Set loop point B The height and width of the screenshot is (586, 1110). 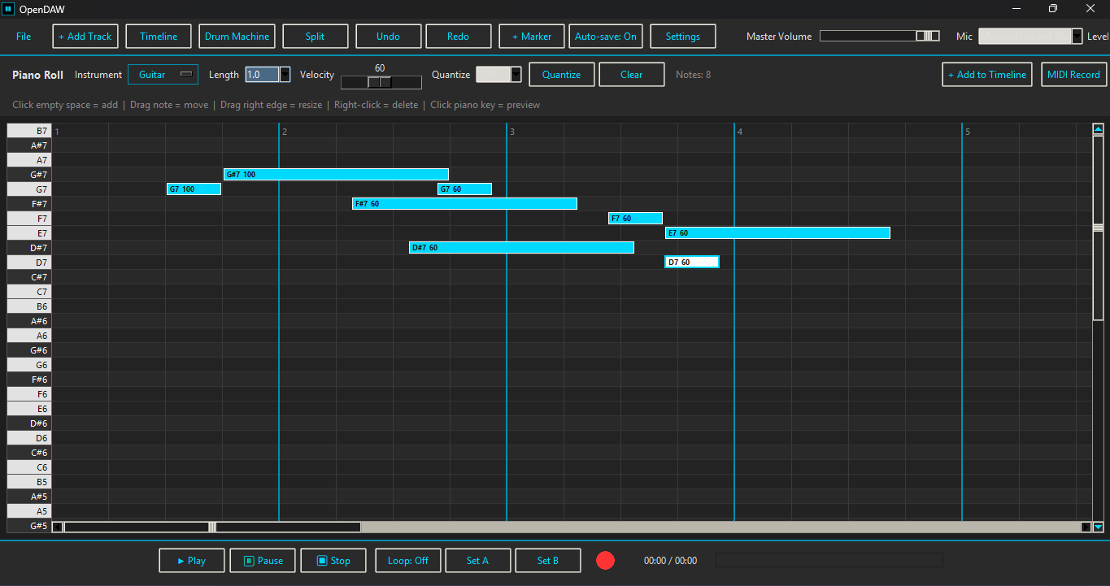click(x=548, y=561)
